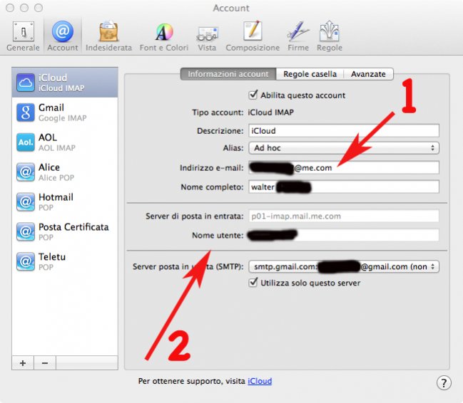
Task: Open the Composizione preferences pane
Action: pyautogui.click(x=253, y=36)
